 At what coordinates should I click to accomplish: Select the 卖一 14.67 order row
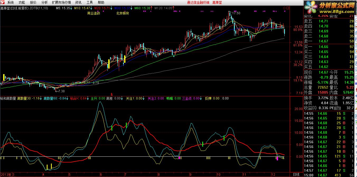329,41
